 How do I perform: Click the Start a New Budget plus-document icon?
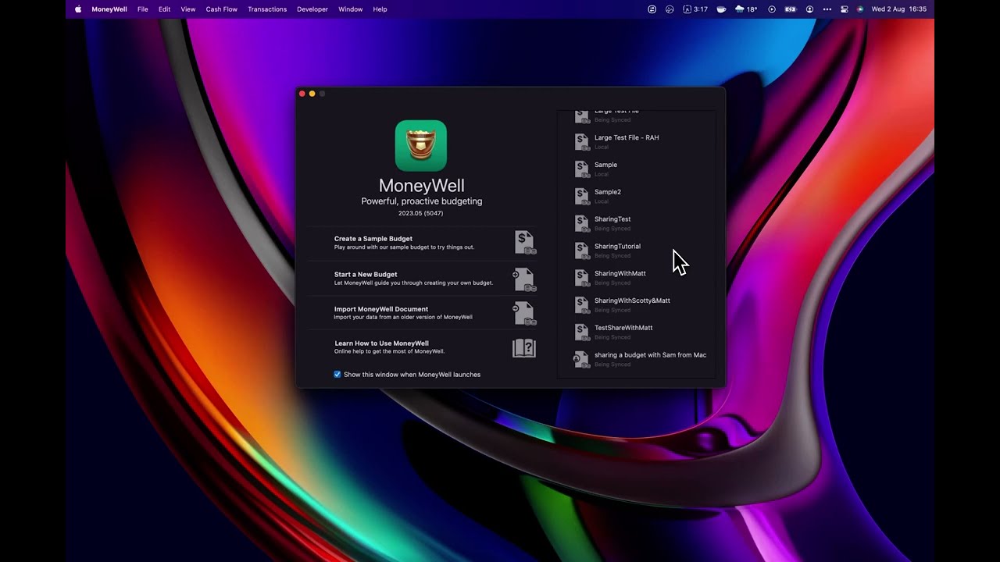[524, 279]
